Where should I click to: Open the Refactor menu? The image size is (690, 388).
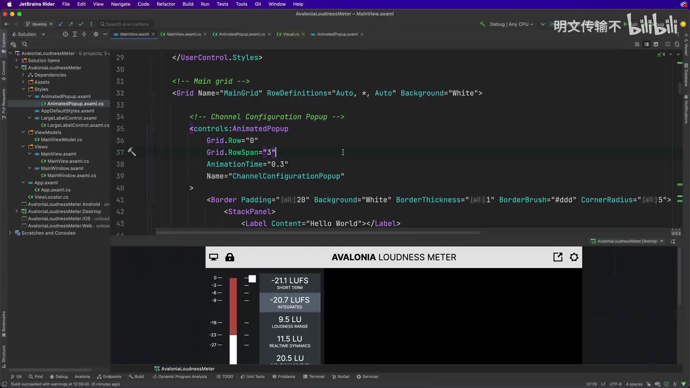pyautogui.click(x=165, y=4)
